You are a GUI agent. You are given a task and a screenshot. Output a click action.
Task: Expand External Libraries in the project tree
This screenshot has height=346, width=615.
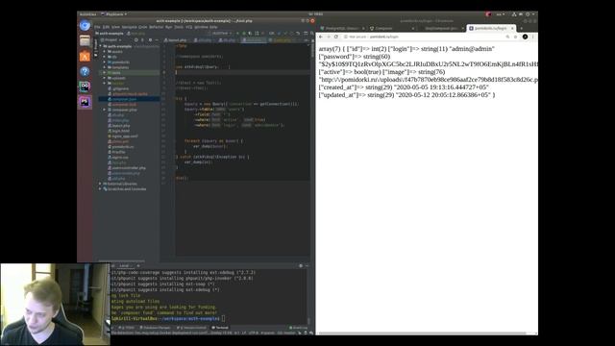(x=100, y=184)
